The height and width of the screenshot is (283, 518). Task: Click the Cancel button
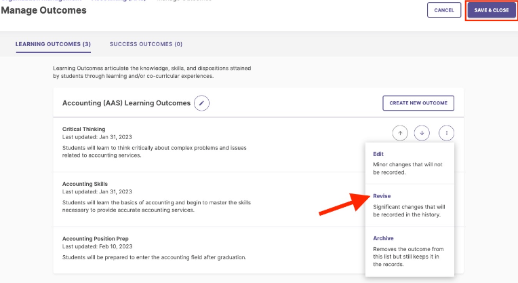click(x=444, y=10)
